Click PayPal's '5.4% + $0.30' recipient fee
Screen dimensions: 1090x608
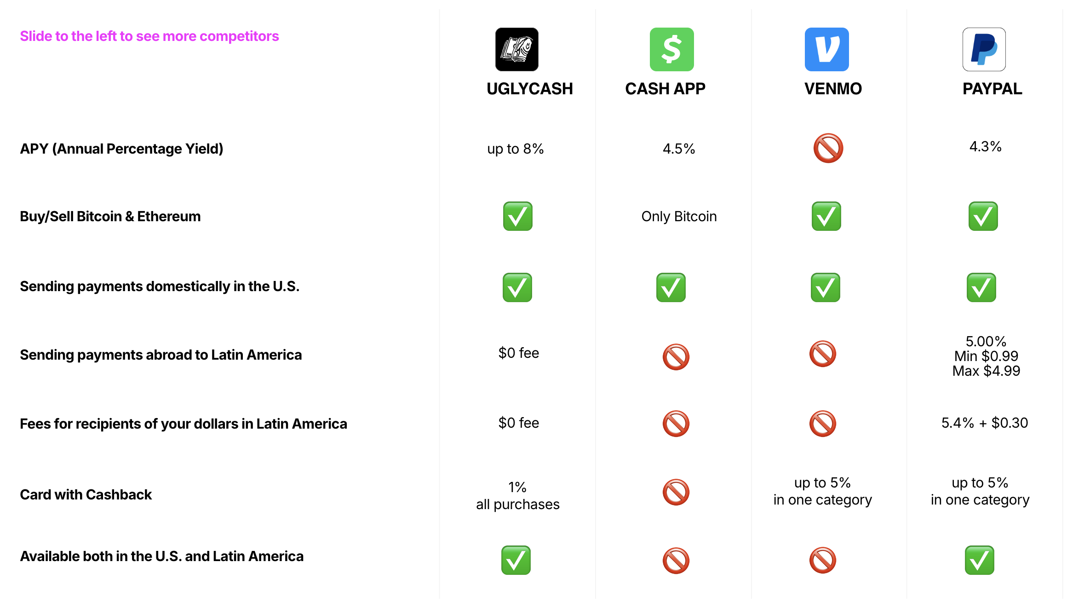point(984,423)
